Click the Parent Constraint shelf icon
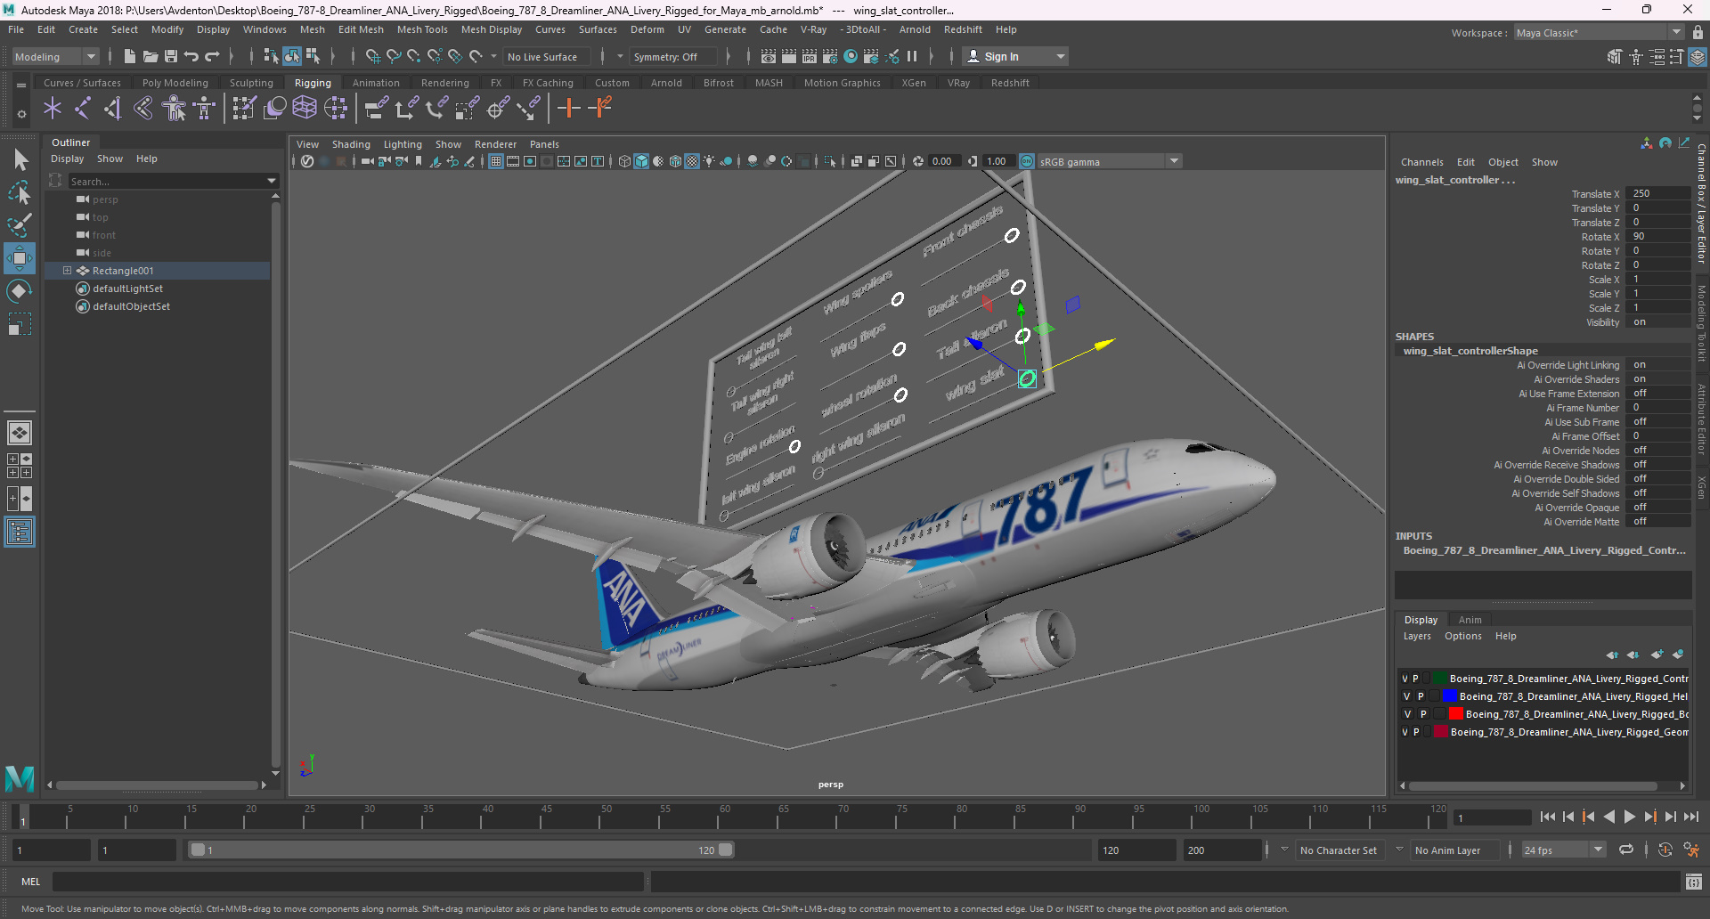Image resolution: width=1710 pixels, height=919 pixels. coord(377,109)
